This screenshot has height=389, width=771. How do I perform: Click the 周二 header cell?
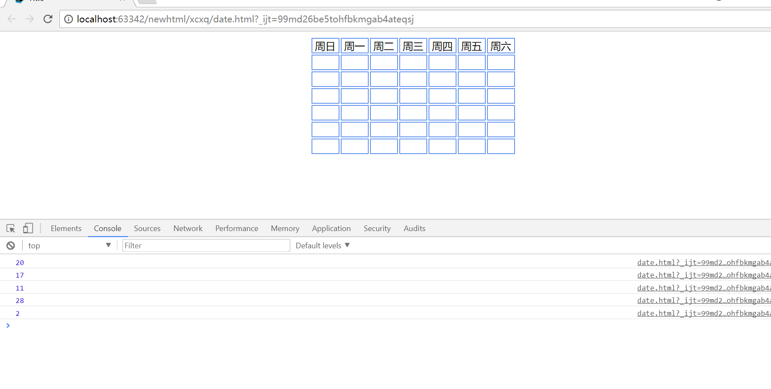pos(384,46)
